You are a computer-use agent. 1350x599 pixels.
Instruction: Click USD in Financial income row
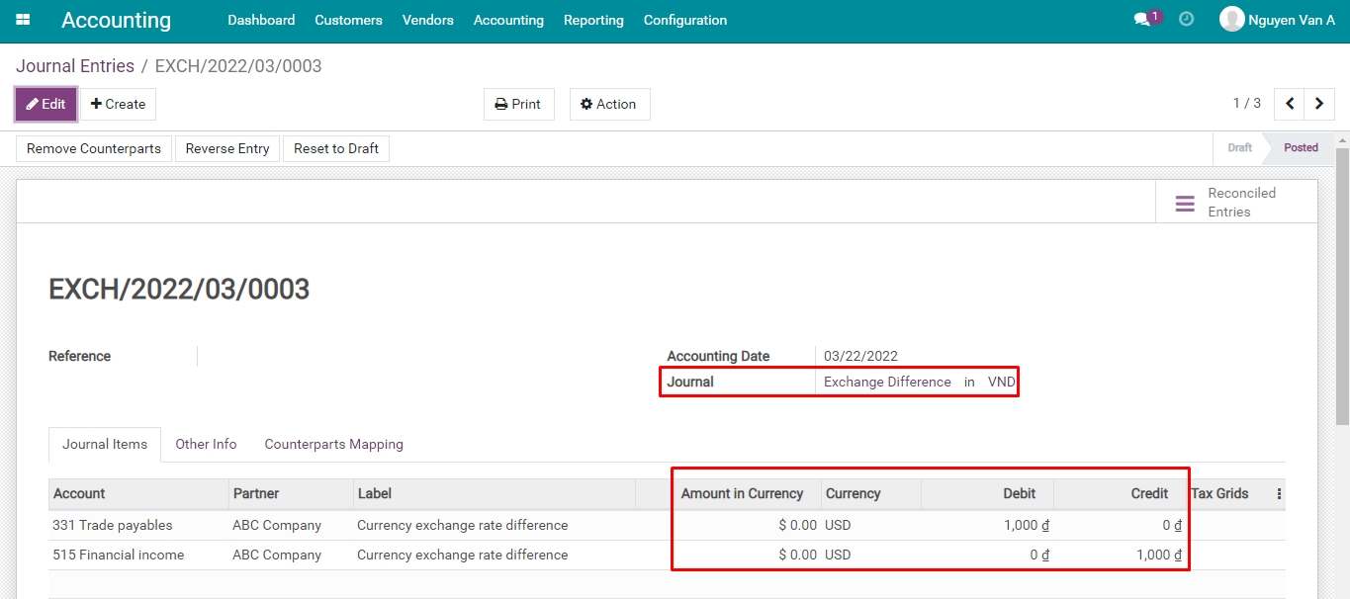(838, 555)
